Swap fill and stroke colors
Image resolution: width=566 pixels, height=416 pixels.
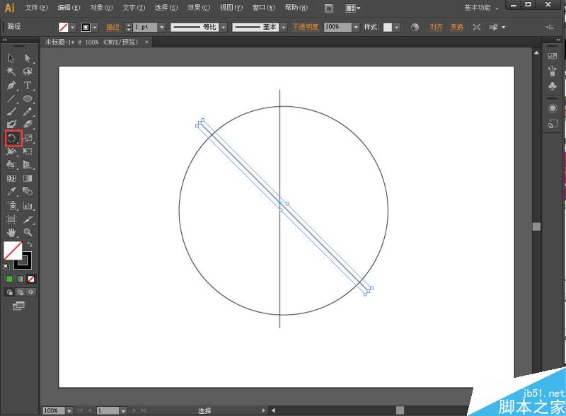coord(30,245)
